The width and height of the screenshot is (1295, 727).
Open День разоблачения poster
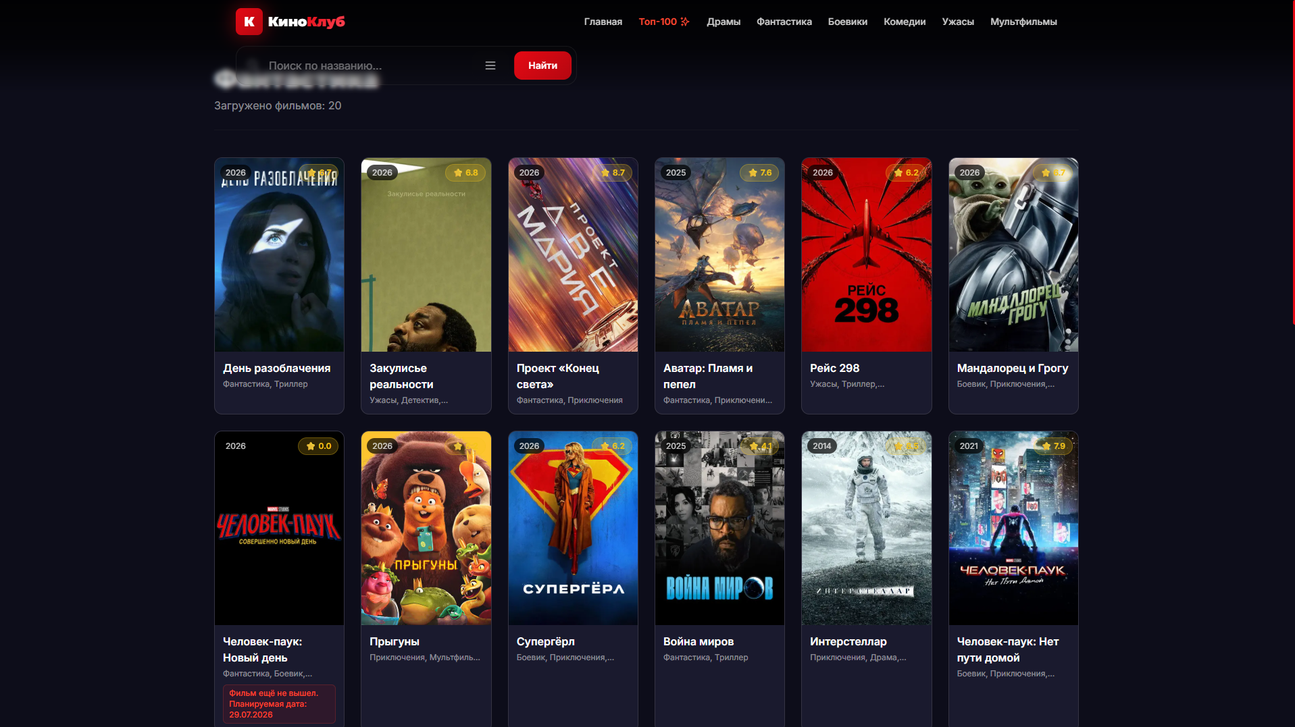(x=279, y=254)
